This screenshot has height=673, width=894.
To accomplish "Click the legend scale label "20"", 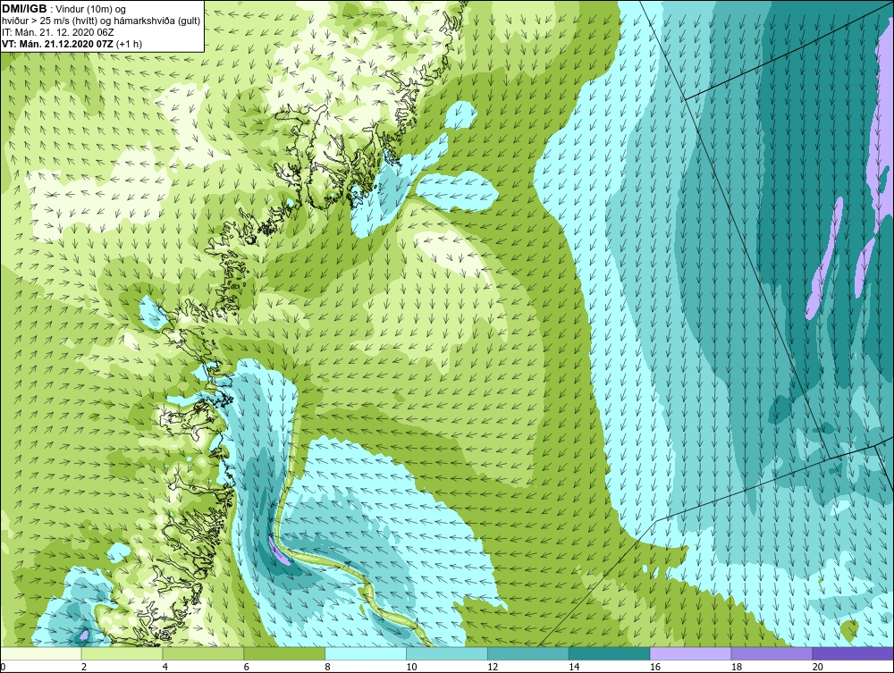I will coord(818,667).
